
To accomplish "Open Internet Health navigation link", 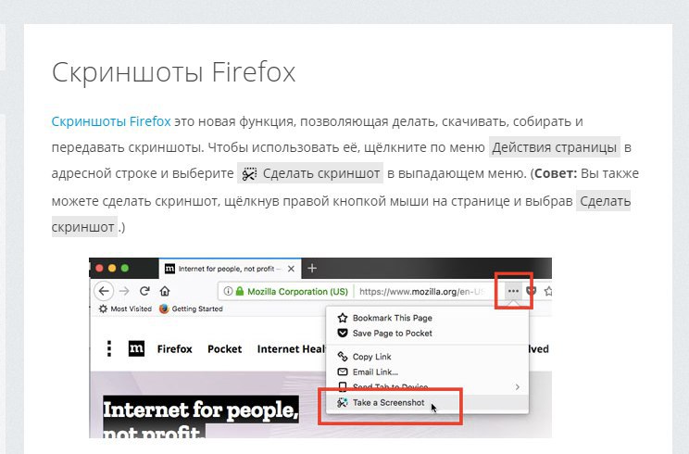I will (292, 349).
